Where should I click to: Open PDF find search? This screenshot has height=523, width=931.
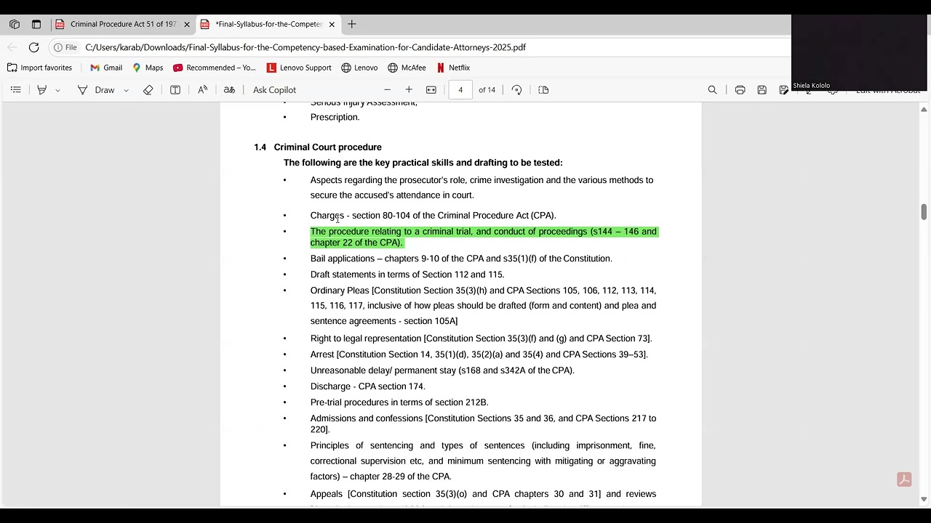tap(713, 90)
